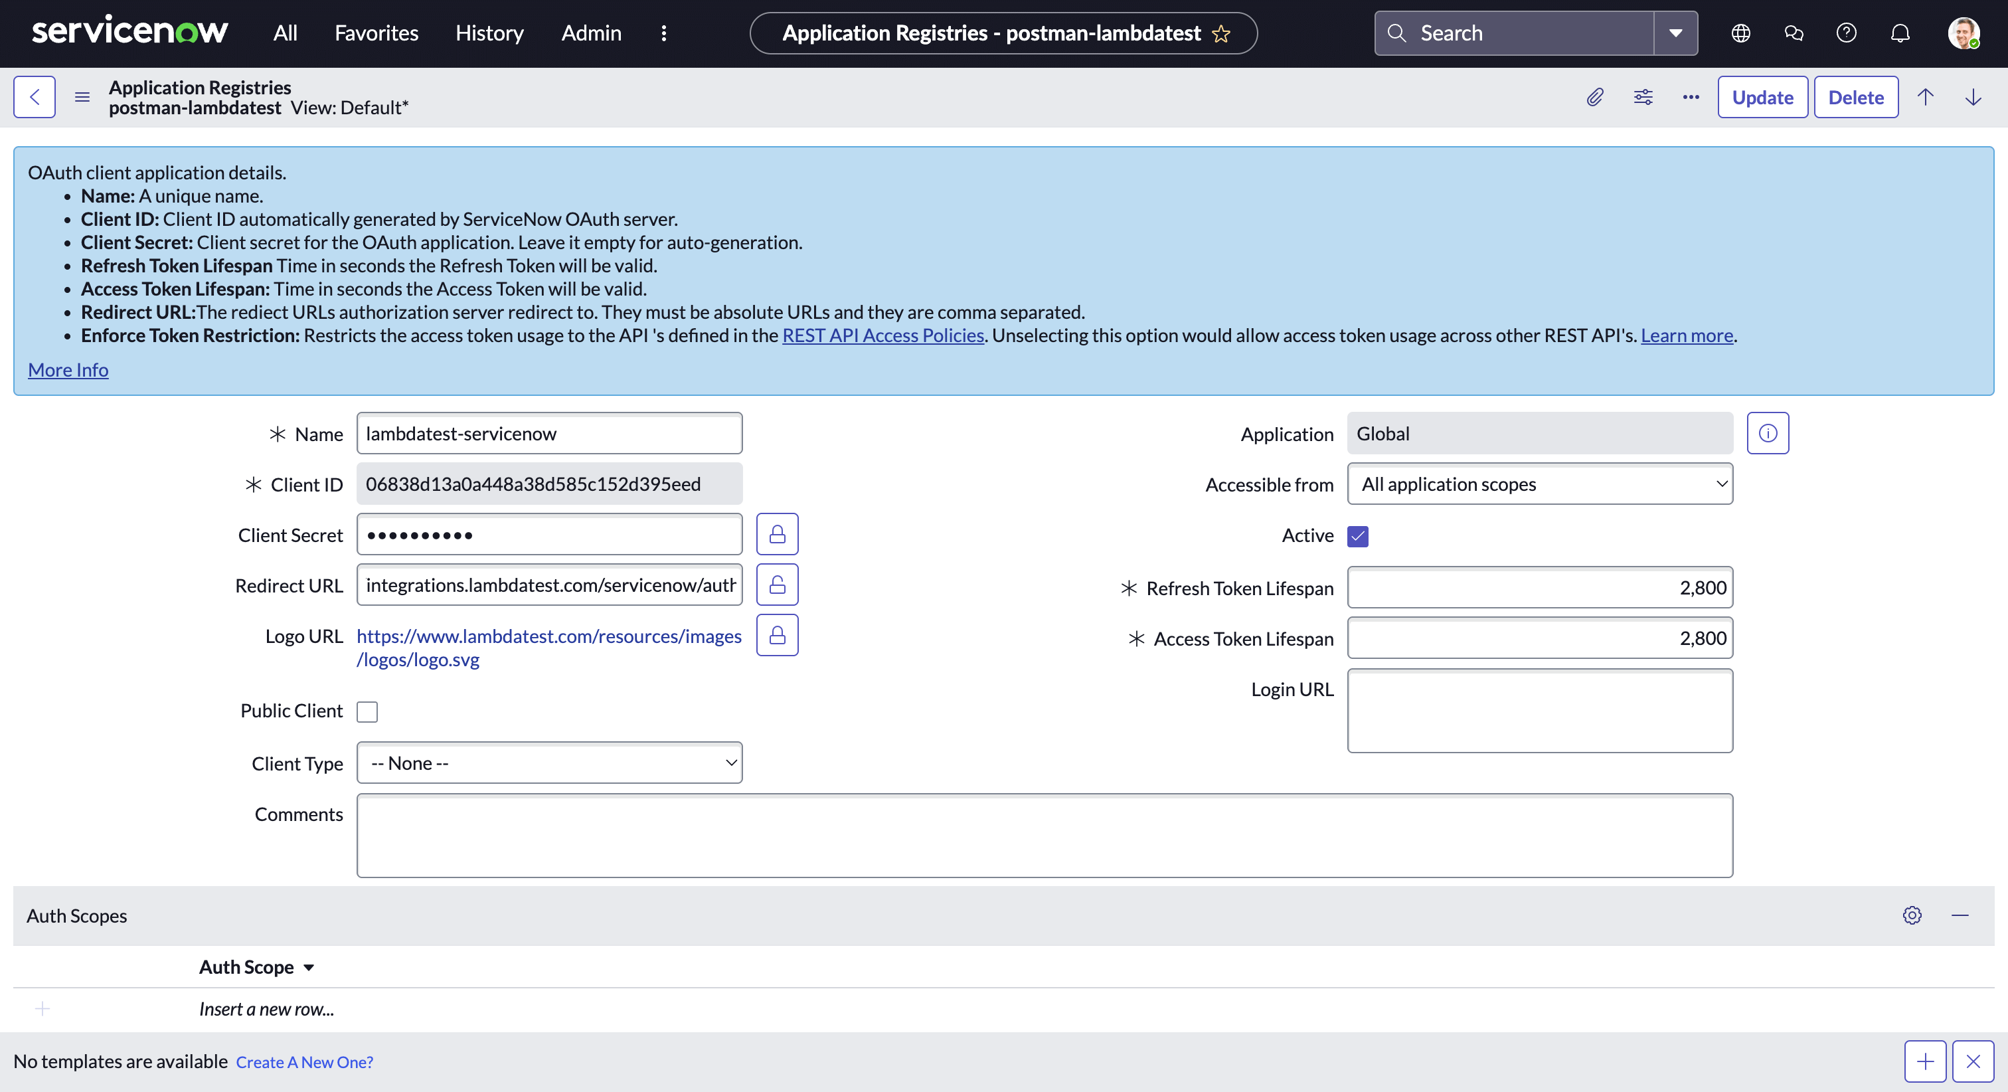This screenshot has width=2008, height=1092.
Task: Click the Update button
Action: [x=1762, y=97]
